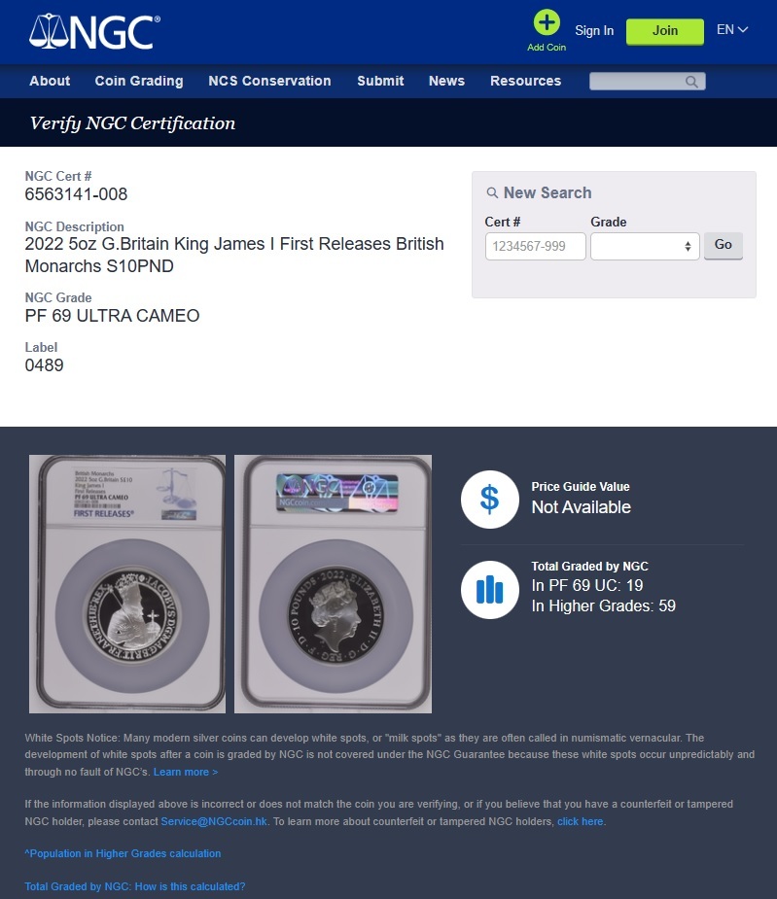
Task: Focus the Cert # input field
Action: pos(535,246)
